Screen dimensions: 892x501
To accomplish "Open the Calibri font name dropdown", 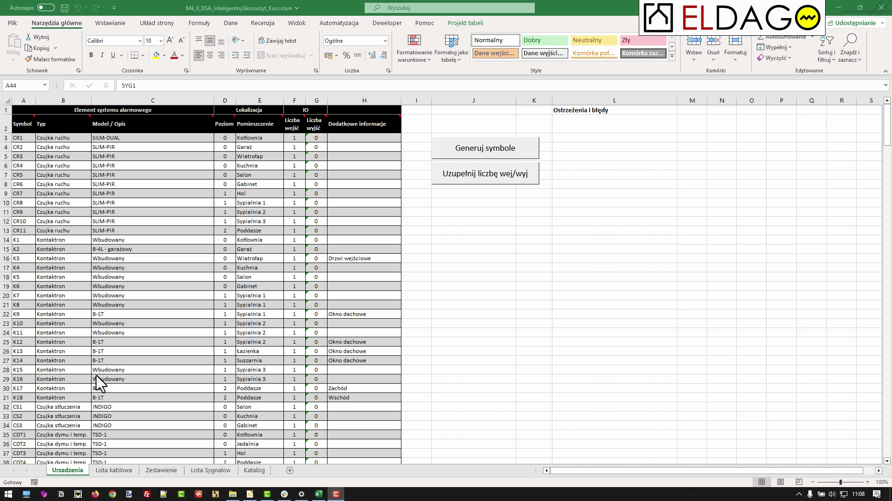I will (x=139, y=41).
